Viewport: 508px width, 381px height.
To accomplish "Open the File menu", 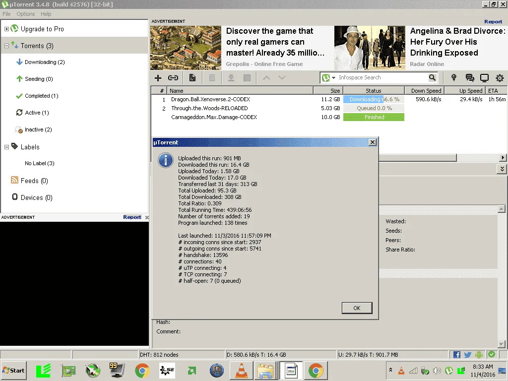I will [x=6, y=14].
